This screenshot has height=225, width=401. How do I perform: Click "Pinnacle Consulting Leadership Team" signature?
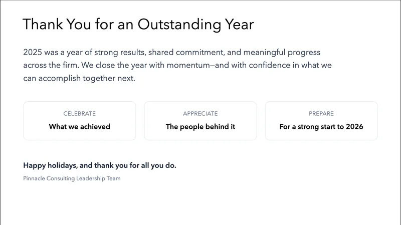[x=72, y=178]
